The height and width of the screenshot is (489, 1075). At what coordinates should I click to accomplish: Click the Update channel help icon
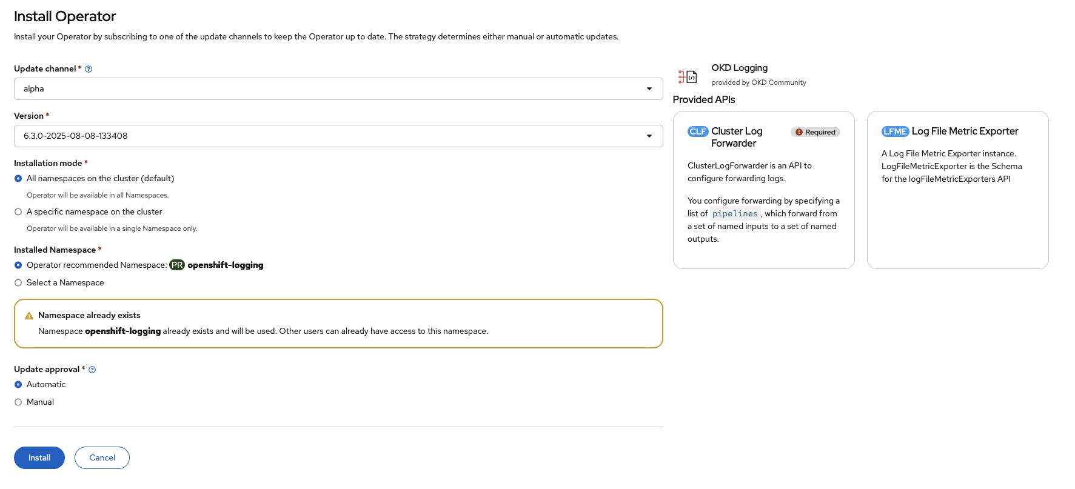(x=89, y=69)
